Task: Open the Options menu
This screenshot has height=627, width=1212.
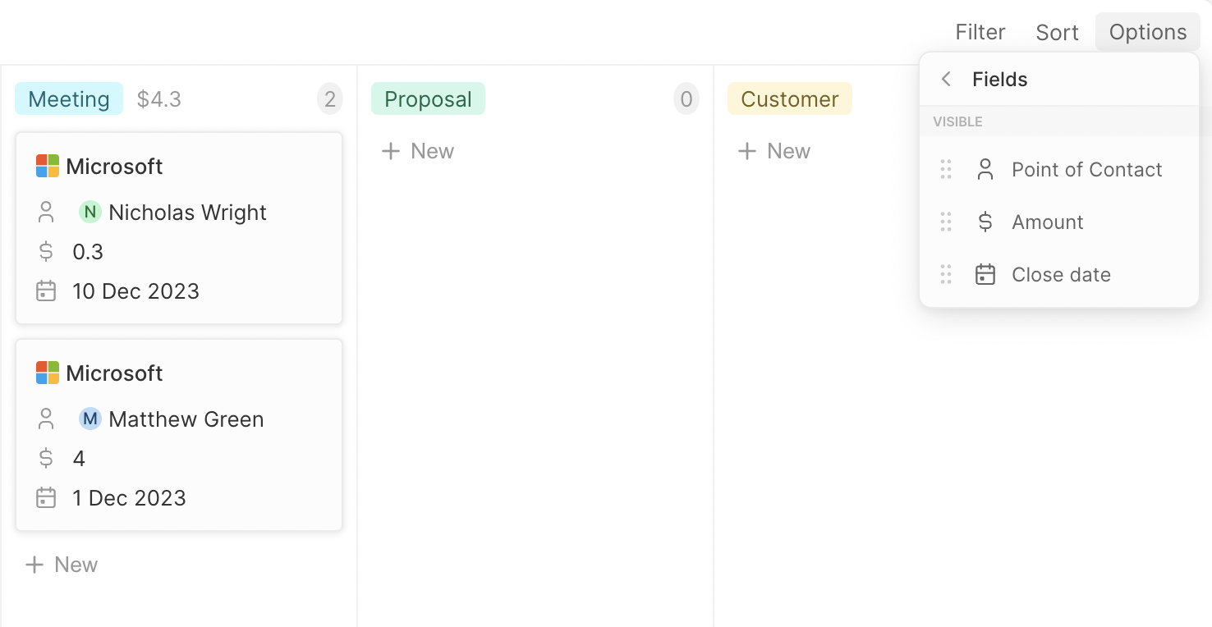Action: (x=1147, y=32)
